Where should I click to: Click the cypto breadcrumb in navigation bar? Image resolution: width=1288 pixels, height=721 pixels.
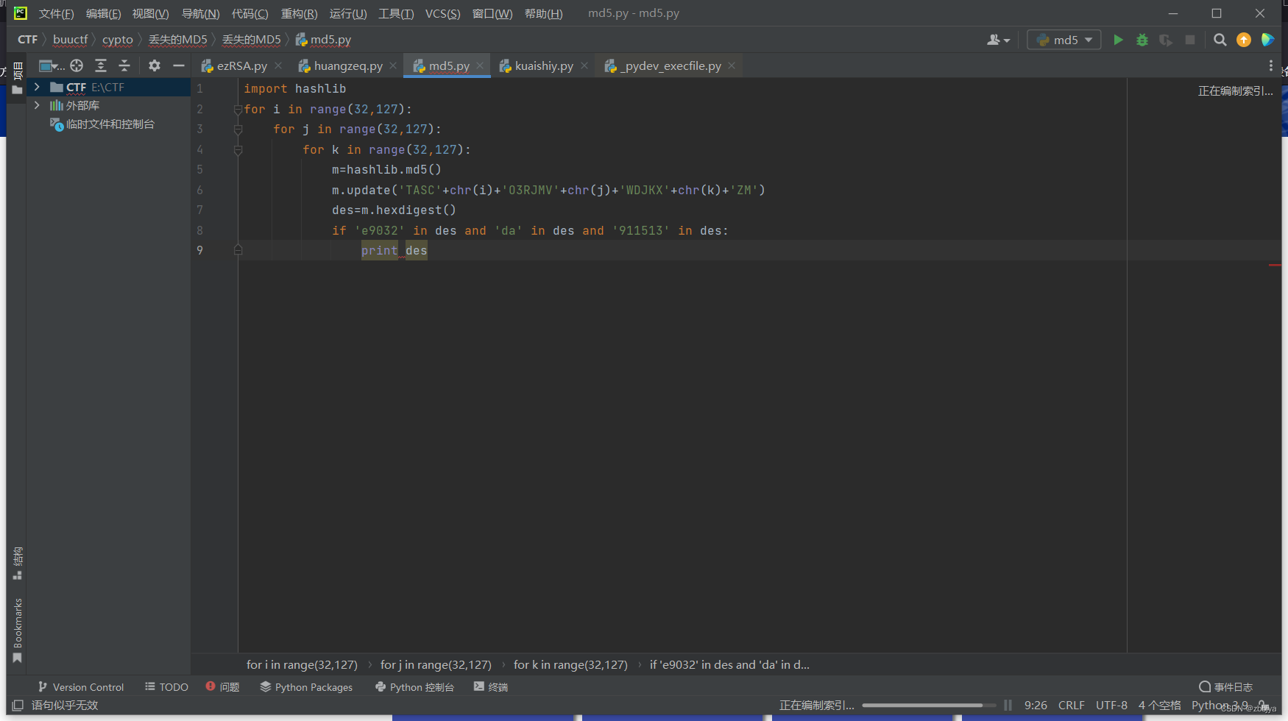[117, 40]
